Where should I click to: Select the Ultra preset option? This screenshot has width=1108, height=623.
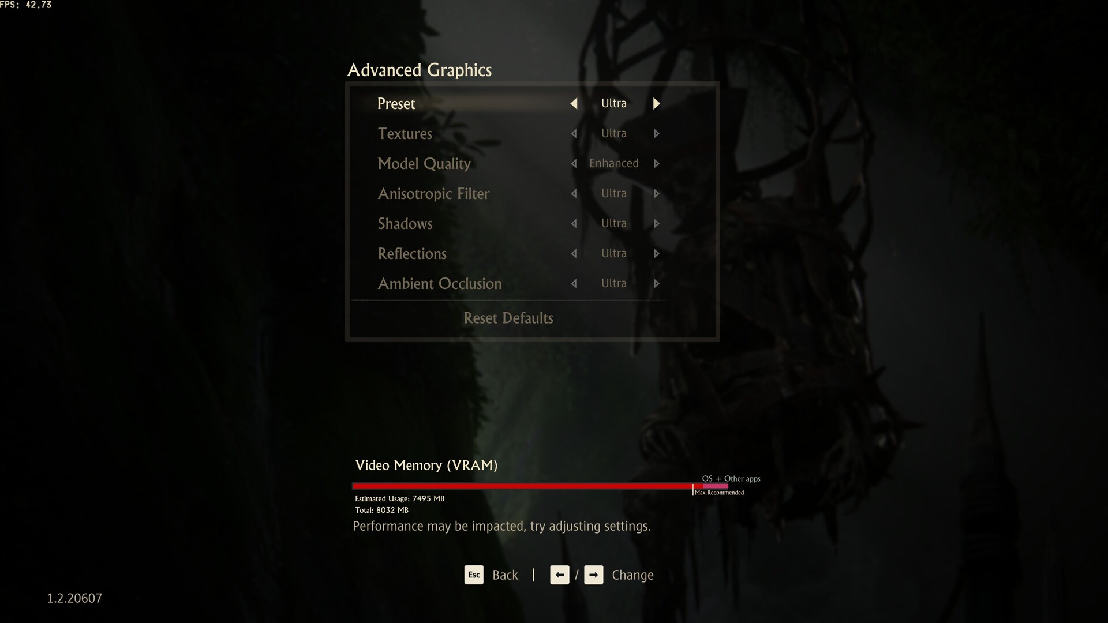tap(614, 102)
